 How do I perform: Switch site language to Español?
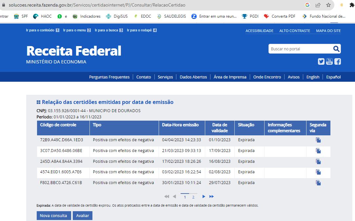click(x=333, y=77)
